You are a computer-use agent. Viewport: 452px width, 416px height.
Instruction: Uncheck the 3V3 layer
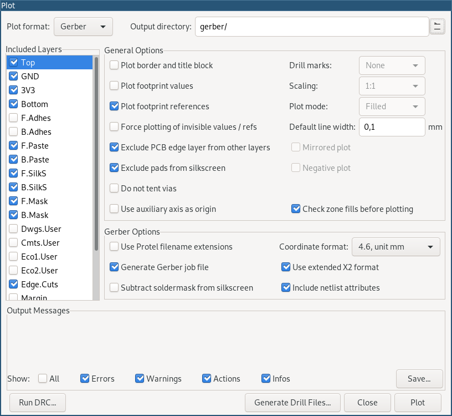[13, 90]
